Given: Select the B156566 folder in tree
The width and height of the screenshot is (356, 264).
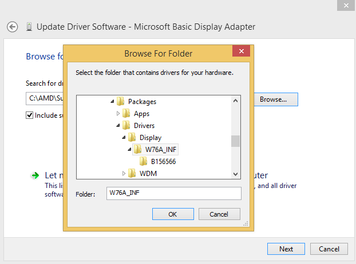Looking at the screenshot, I should click(x=163, y=162).
